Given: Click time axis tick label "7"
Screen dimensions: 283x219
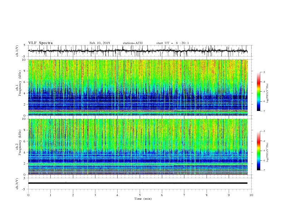Looking at the screenshot, I should pyautogui.click(x=184, y=195).
